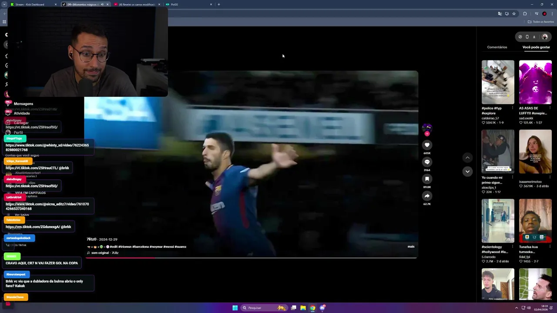Open @whinty_xd TikTok link in chat
The width and height of the screenshot is (557, 313).
point(47,147)
